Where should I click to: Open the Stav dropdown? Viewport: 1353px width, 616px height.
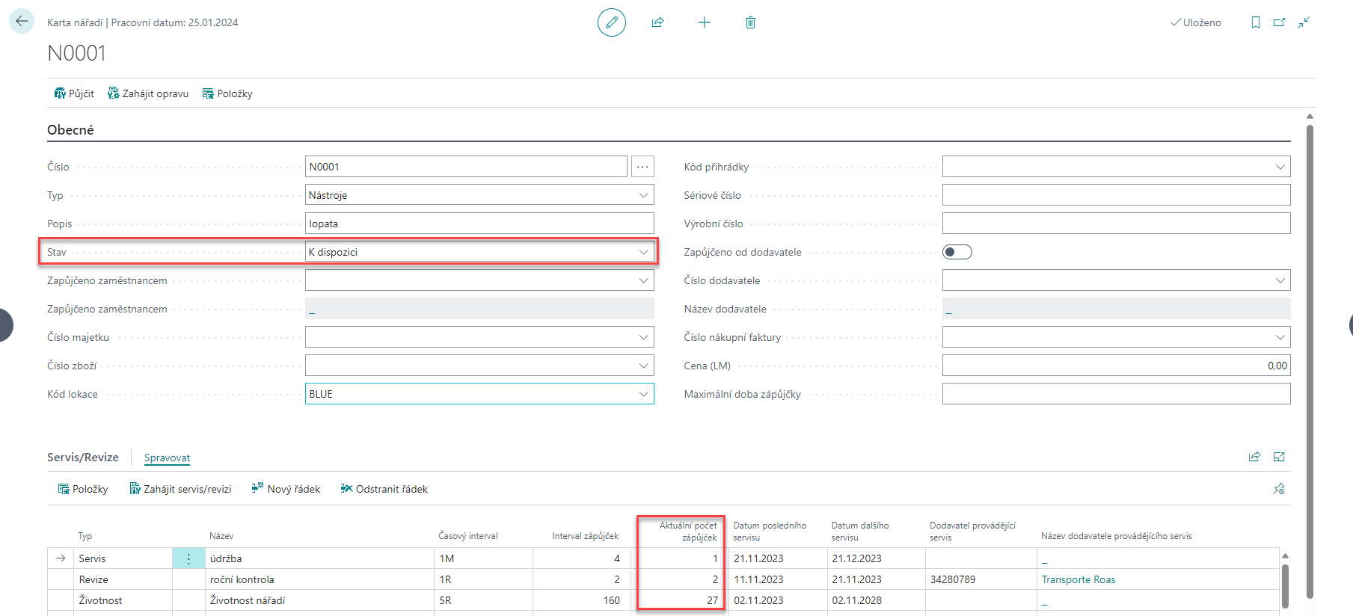point(643,252)
